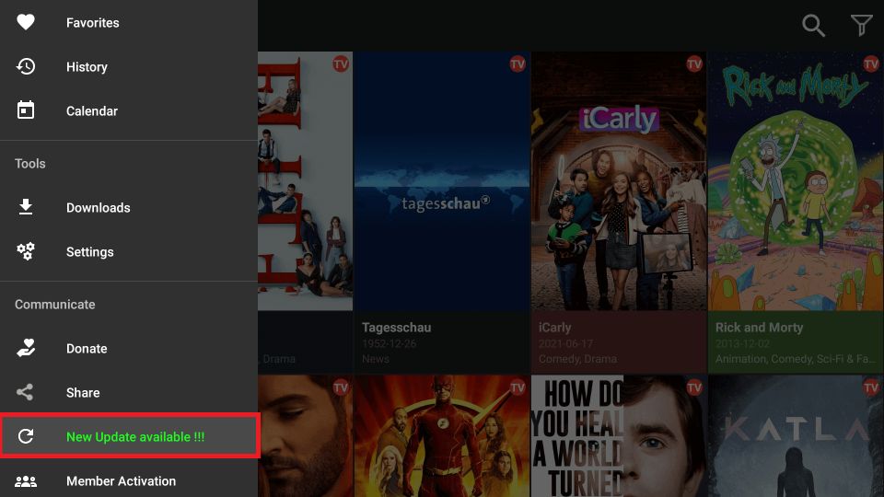Open Settings menu entry
This screenshot has width=884, height=497.
[129, 251]
